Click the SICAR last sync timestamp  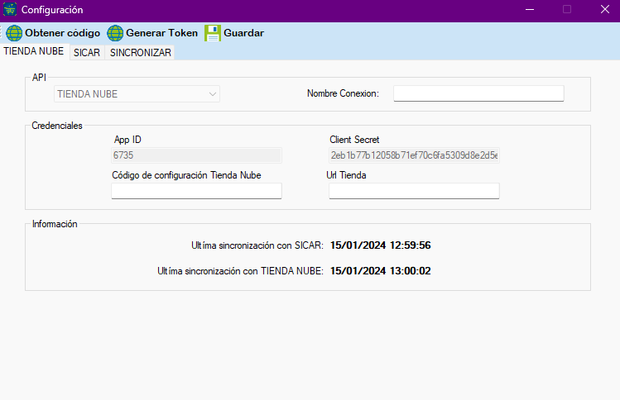(380, 245)
